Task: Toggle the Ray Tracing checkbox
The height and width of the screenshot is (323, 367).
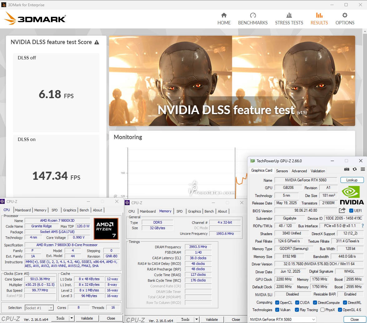Action: (x=297, y=310)
